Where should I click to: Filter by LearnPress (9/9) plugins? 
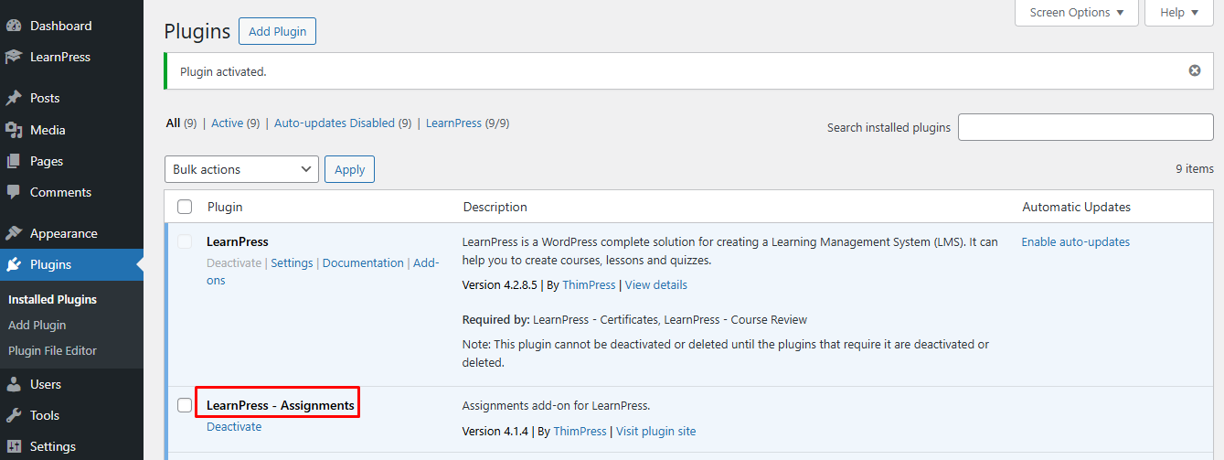(468, 123)
